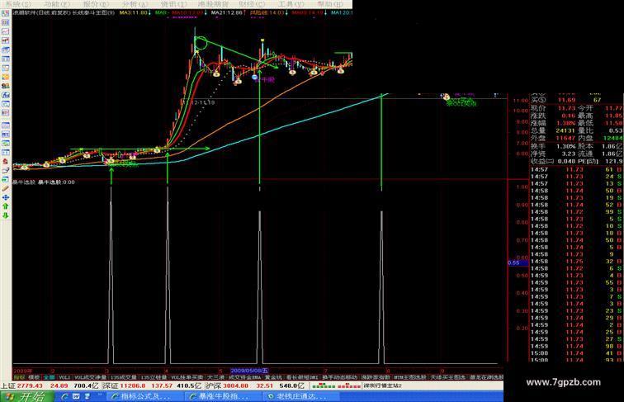Open the 财经(C) menu

pos(253,4)
